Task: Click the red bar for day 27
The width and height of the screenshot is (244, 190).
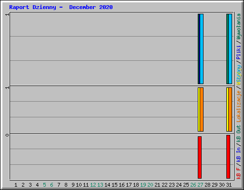Action: [x=200, y=157]
